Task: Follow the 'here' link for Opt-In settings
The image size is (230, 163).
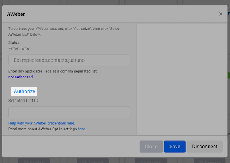Action: pyautogui.click(x=82, y=129)
